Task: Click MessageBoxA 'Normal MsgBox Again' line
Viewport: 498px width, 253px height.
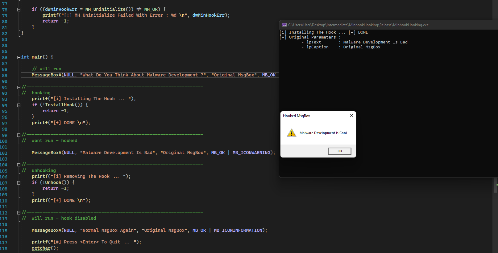Action: (x=149, y=230)
